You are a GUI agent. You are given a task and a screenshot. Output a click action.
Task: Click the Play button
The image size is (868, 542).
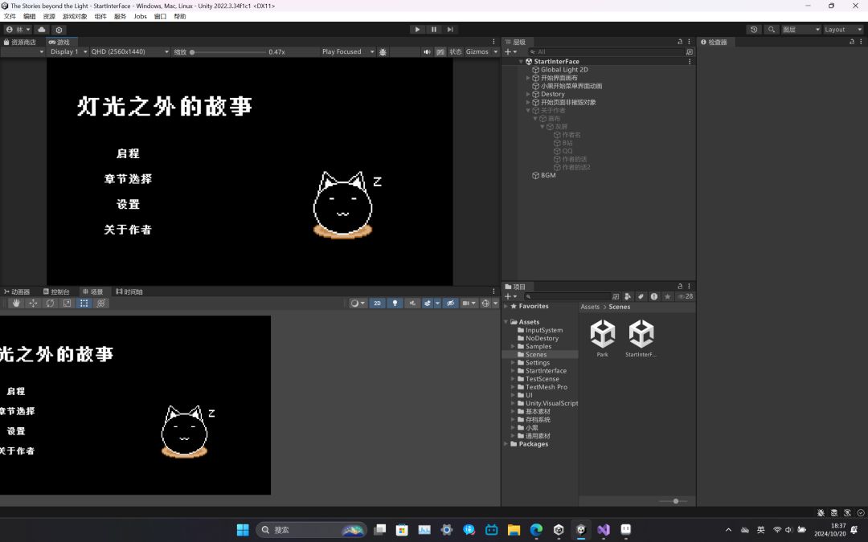tap(417, 30)
